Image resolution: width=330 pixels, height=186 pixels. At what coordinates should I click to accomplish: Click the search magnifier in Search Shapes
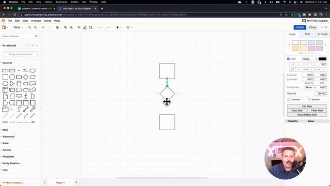36,36
